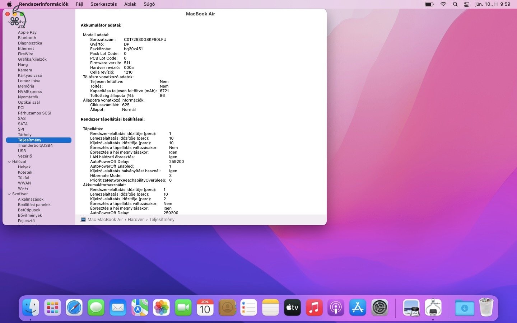517x323 pixels.
Task: Launch Safari from the Dock
Action: click(x=74, y=308)
